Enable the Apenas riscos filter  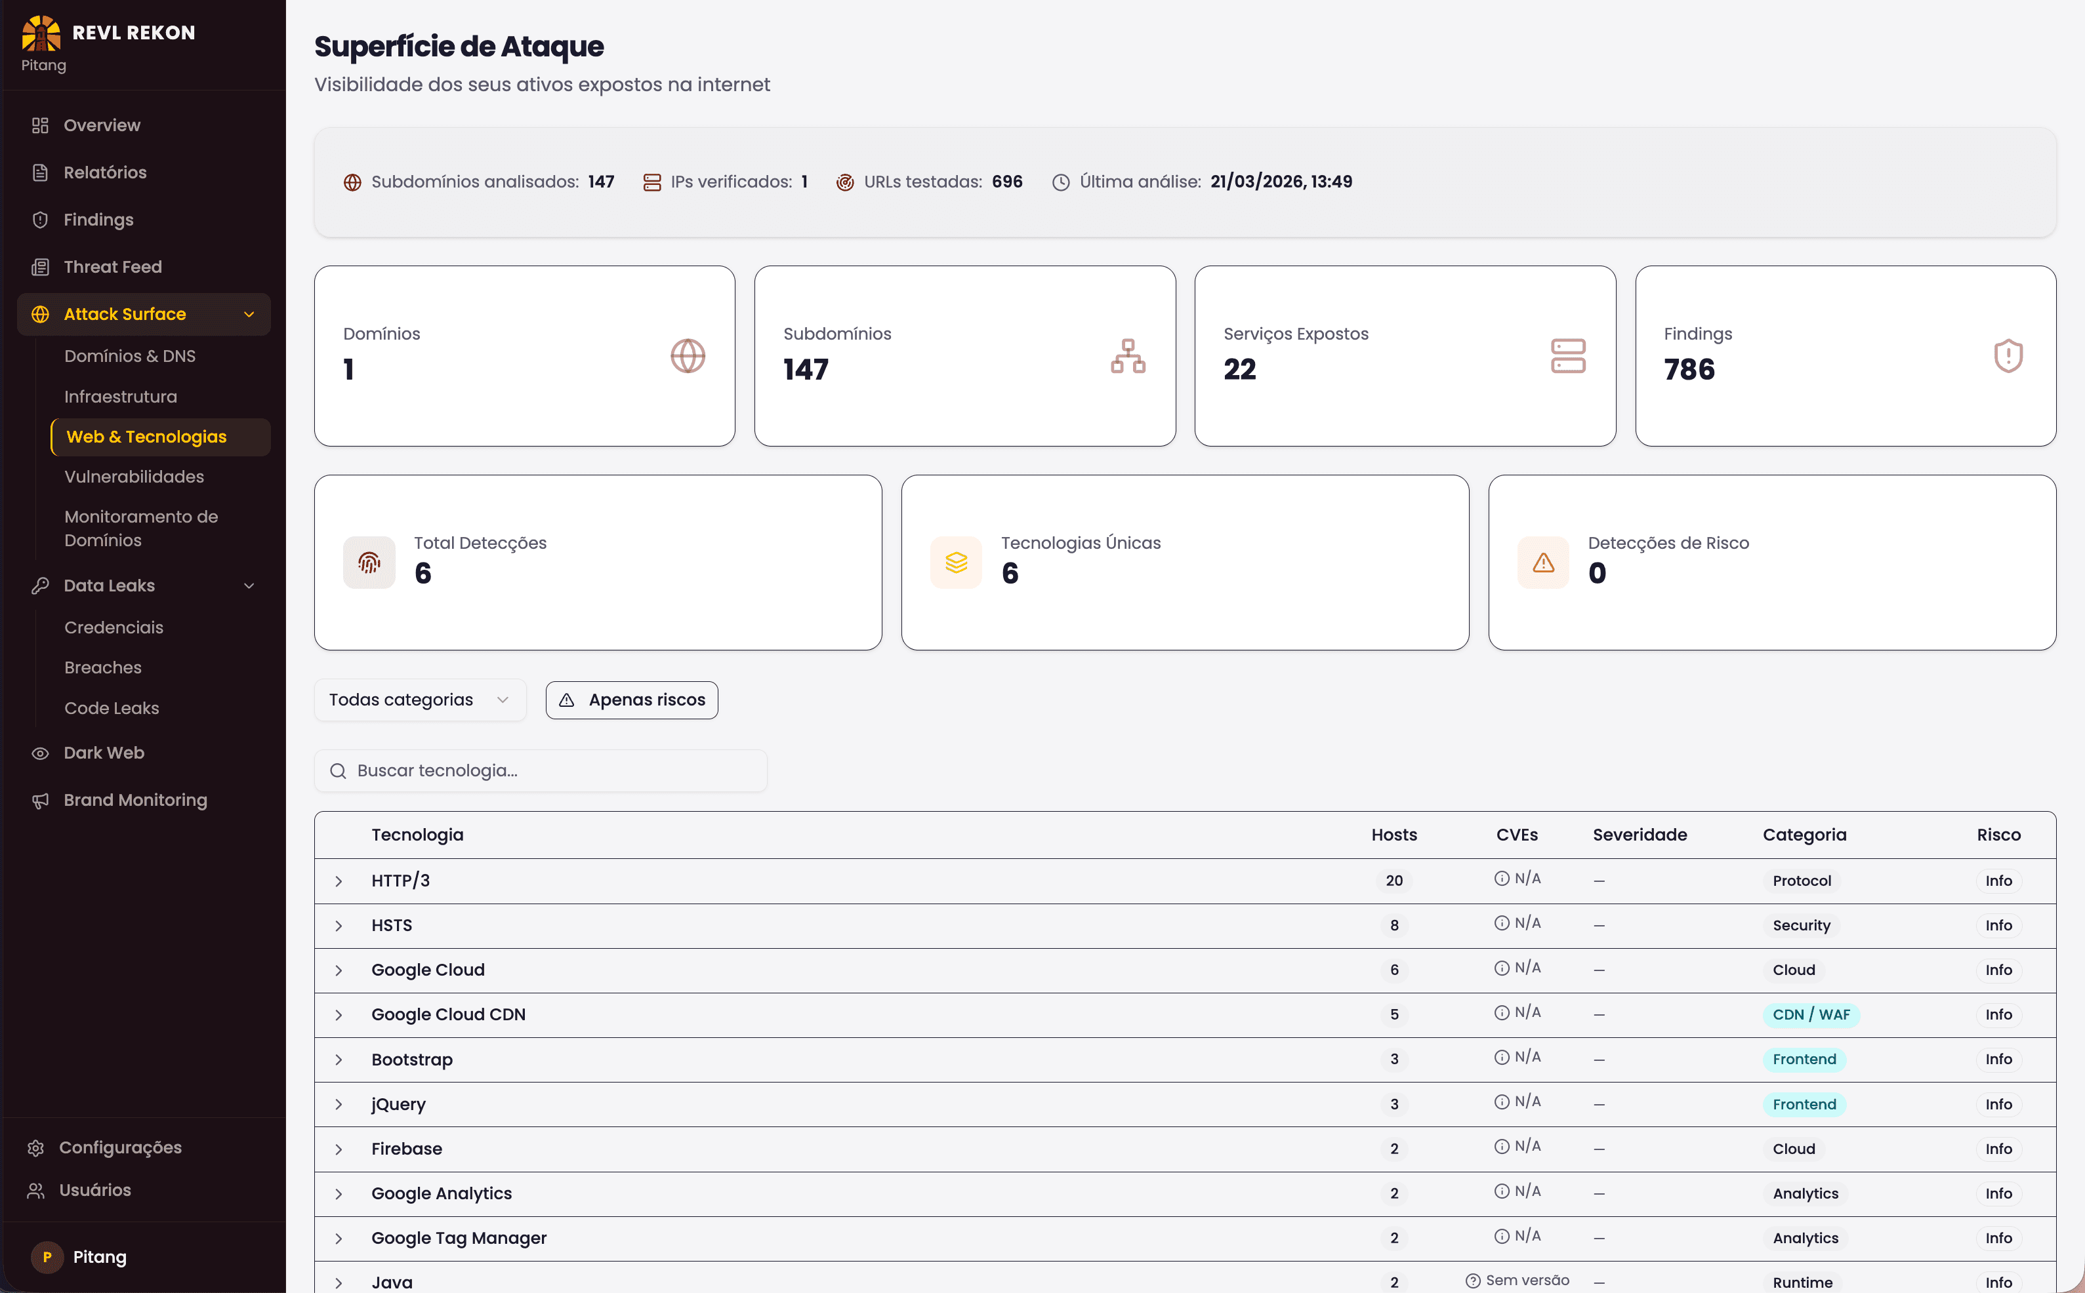(630, 700)
